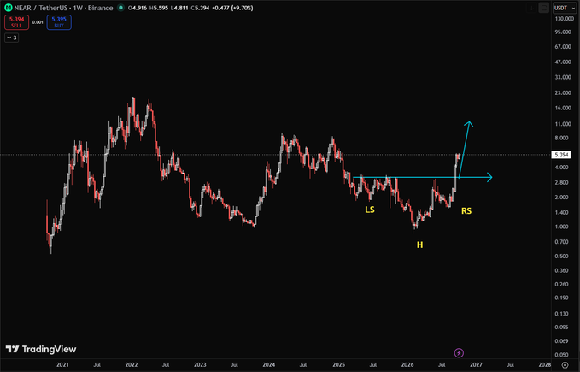Click the 1.400 price axis label
Screen dimensions: 580x372
[562, 212]
